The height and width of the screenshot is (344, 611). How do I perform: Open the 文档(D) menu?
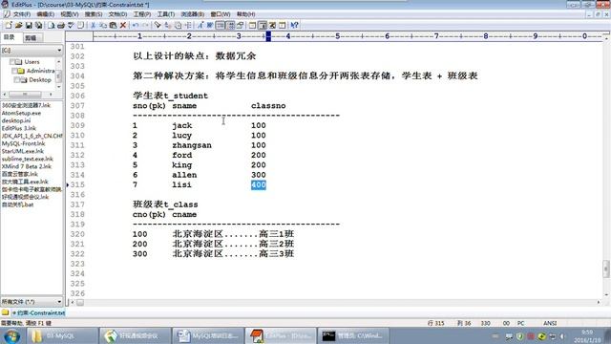click(117, 14)
